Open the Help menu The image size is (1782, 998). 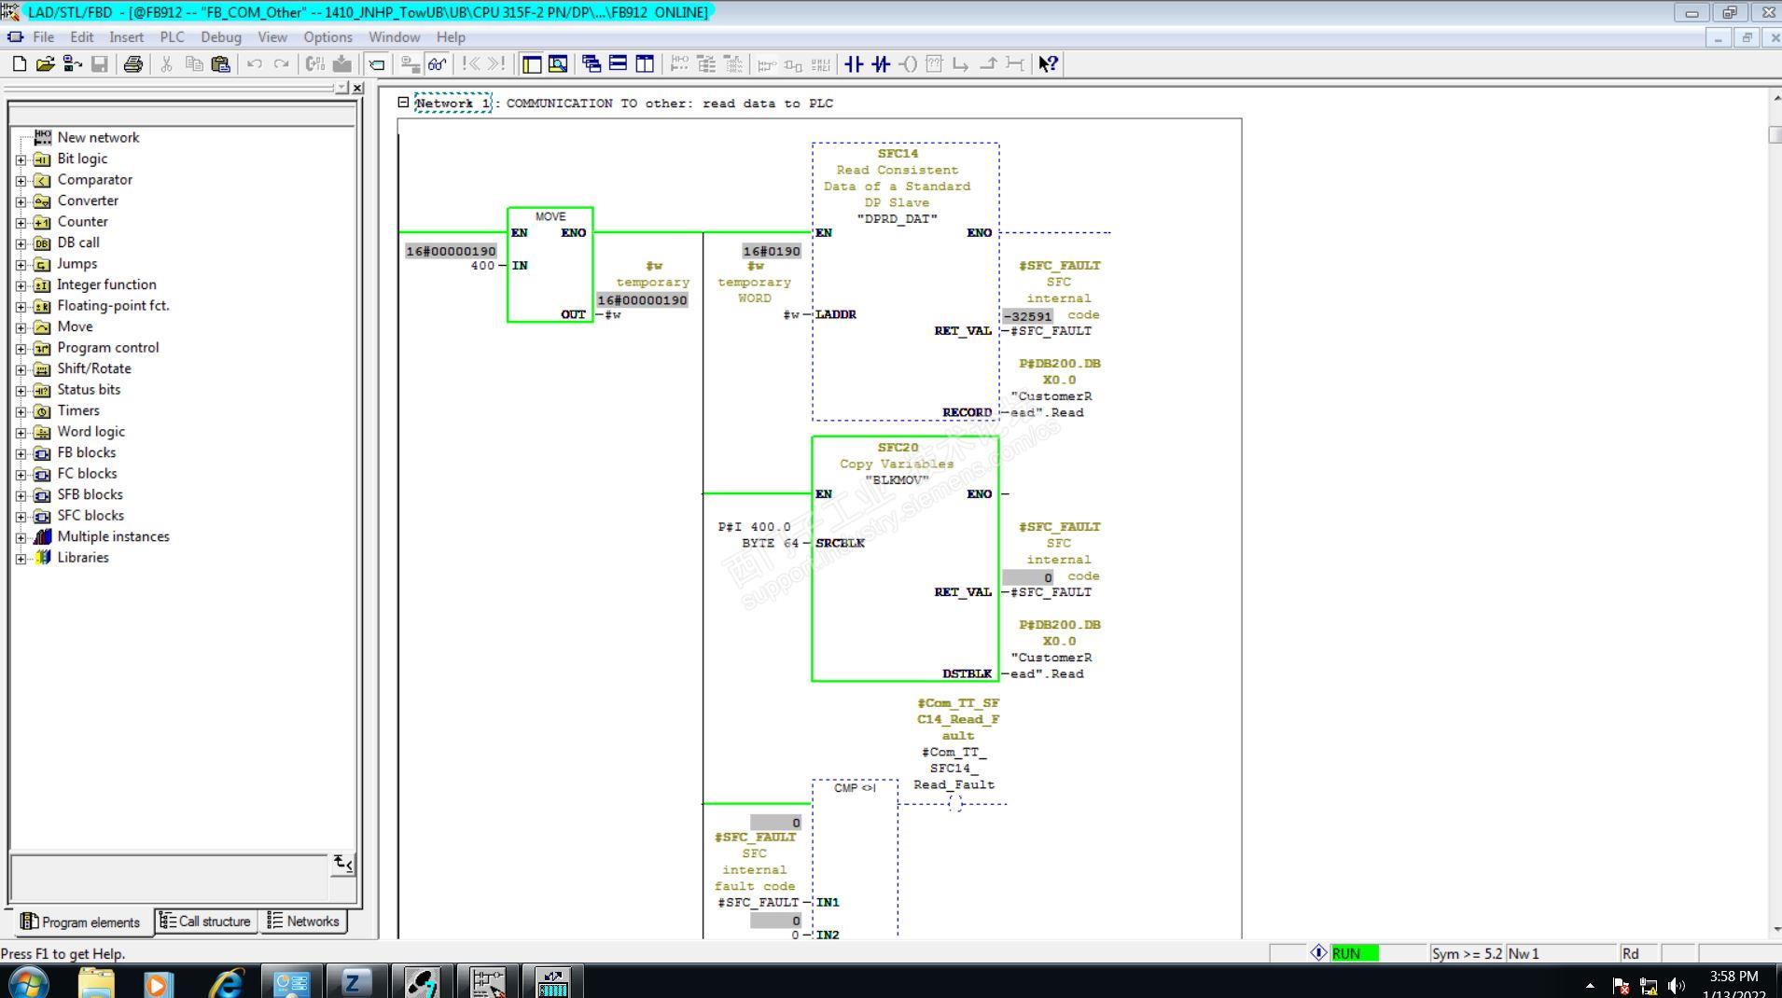coord(451,37)
